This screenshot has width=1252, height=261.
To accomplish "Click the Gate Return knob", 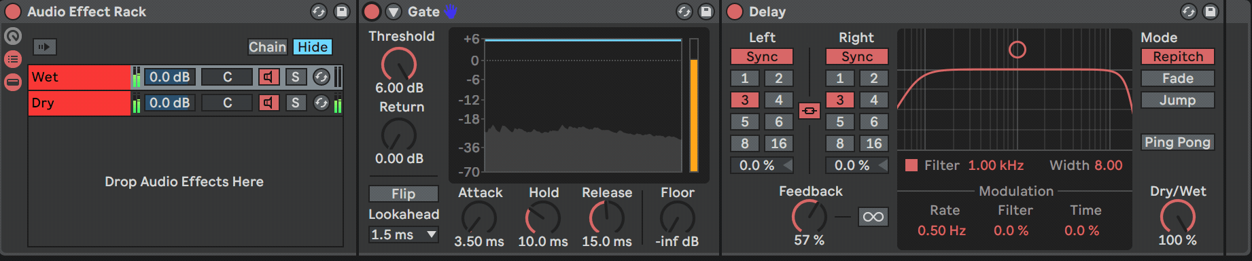I will tap(399, 135).
